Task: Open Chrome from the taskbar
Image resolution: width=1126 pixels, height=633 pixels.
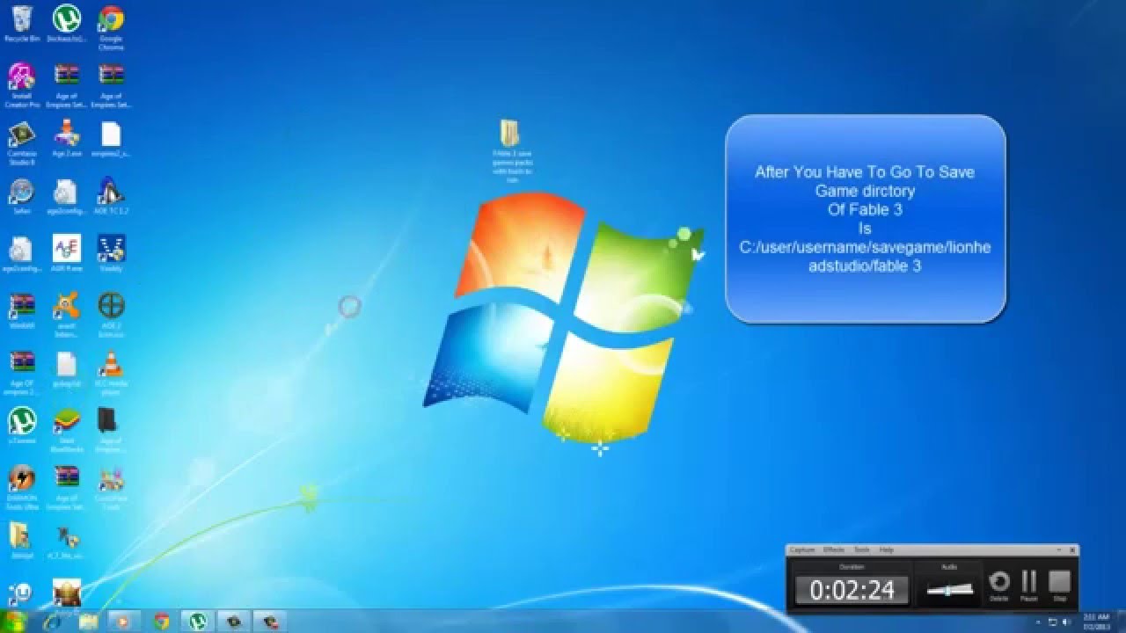Action: pos(161,622)
